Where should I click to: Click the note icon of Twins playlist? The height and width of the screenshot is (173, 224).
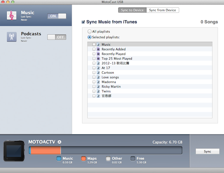98,91
